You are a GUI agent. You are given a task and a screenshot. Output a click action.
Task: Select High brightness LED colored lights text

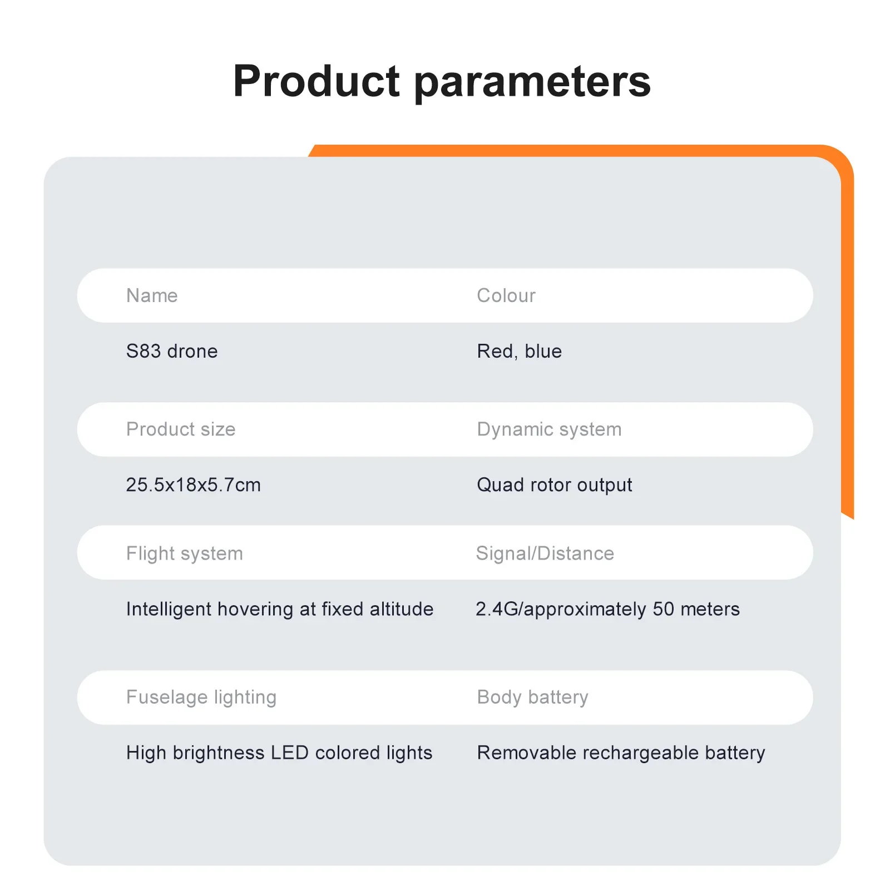click(x=279, y=753)
